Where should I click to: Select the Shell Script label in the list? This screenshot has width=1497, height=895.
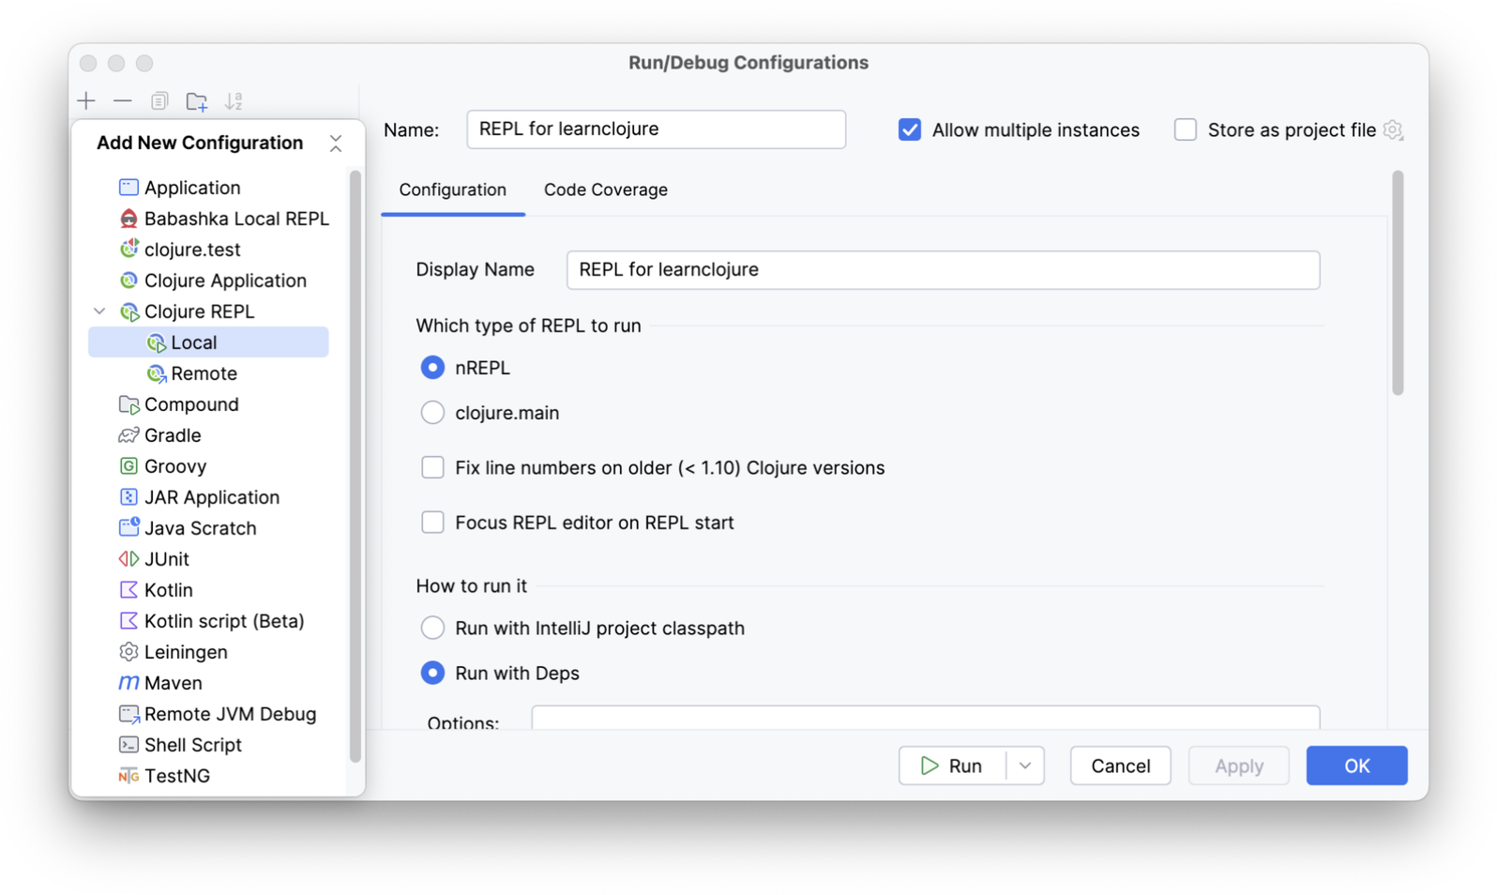[x=193, y=745]
